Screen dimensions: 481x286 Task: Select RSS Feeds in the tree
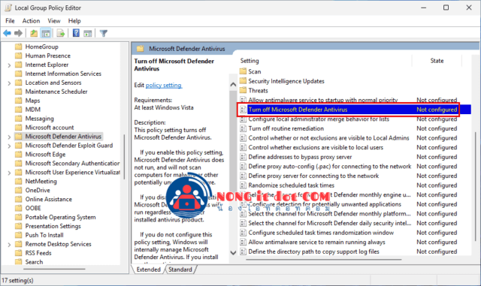tap(38, 253)
